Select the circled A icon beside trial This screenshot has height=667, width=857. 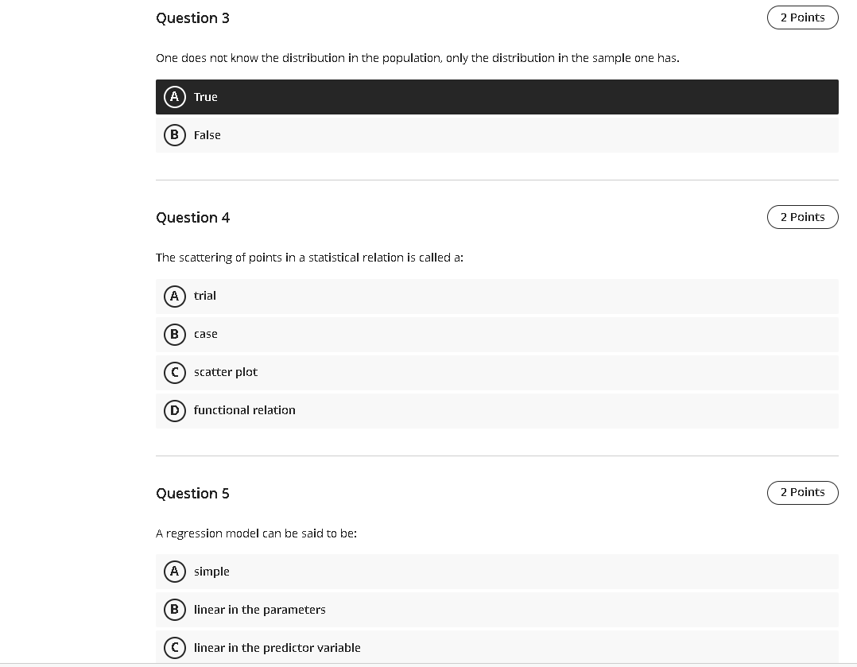tap(175, 296)
